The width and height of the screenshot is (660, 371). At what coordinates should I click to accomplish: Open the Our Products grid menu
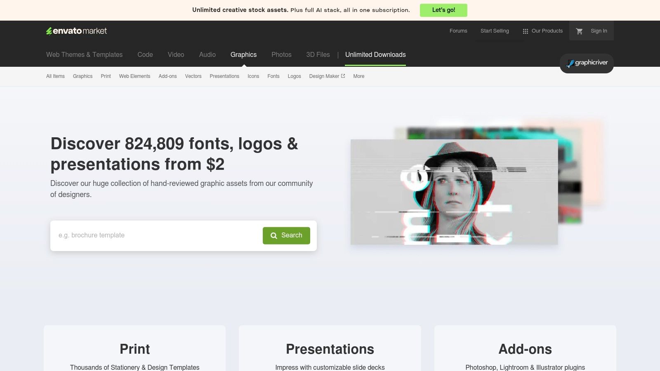pyautogui.click(x=543, y=31)
